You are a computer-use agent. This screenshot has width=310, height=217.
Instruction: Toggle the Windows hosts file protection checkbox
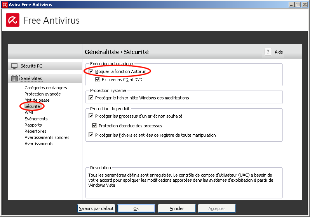[91, 97]
